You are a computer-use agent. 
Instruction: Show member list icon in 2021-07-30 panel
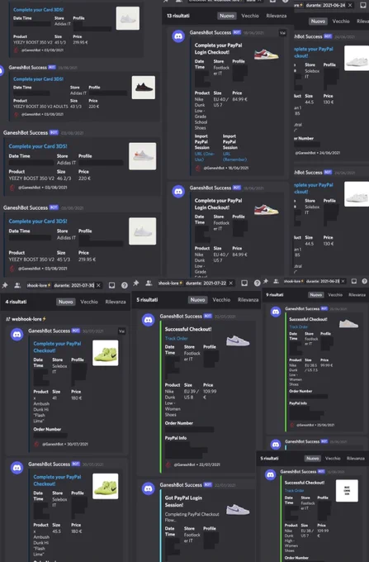(x=17, y=285)
